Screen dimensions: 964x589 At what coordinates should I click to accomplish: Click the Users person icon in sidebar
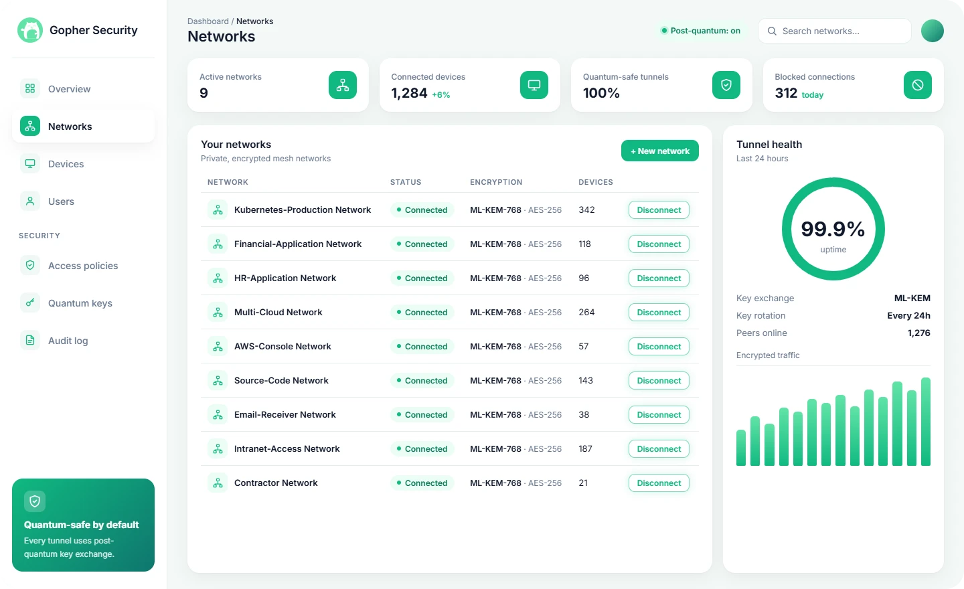pos(30,201)
